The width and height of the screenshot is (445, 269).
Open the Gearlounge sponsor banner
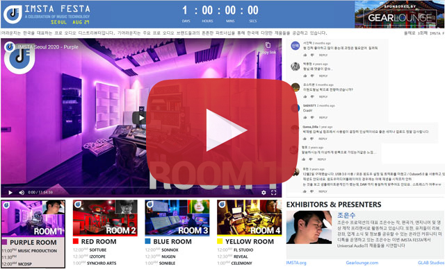pos(399,14)
